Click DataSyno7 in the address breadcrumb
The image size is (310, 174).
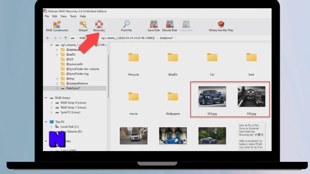point(166,38)
